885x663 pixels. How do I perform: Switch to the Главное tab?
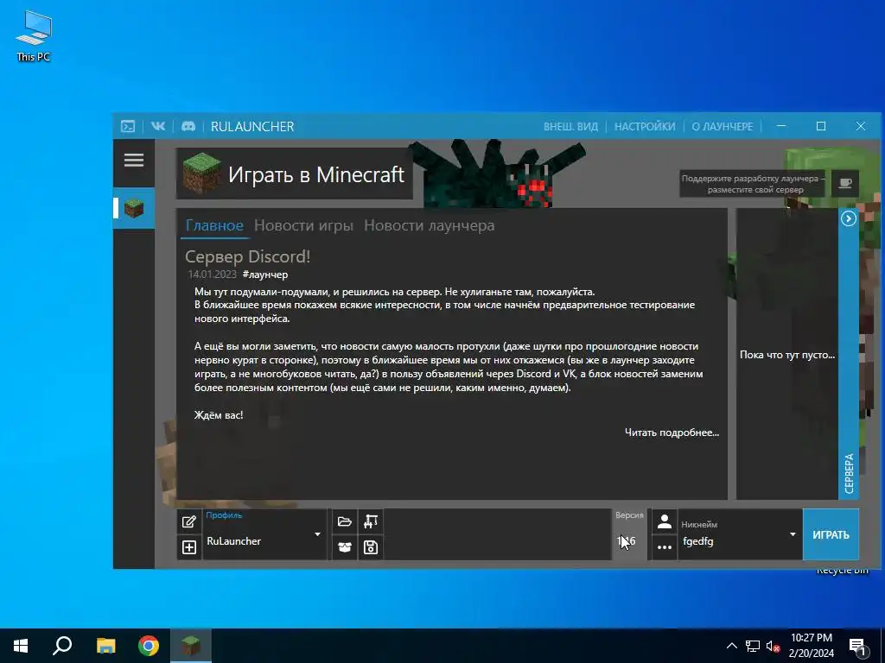click(x=214, y=225)
